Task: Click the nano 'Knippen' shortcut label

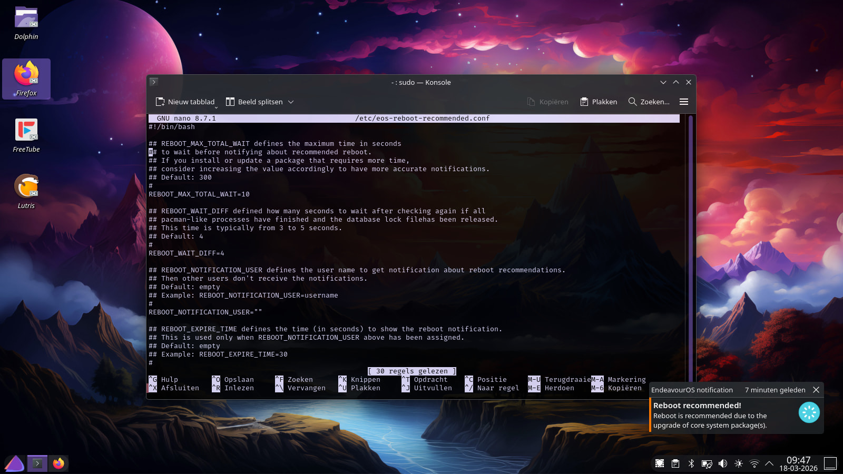Action: click(366, 380)
